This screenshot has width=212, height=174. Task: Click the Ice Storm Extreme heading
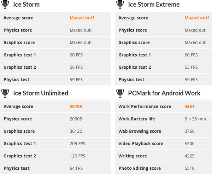click(154, 5)
